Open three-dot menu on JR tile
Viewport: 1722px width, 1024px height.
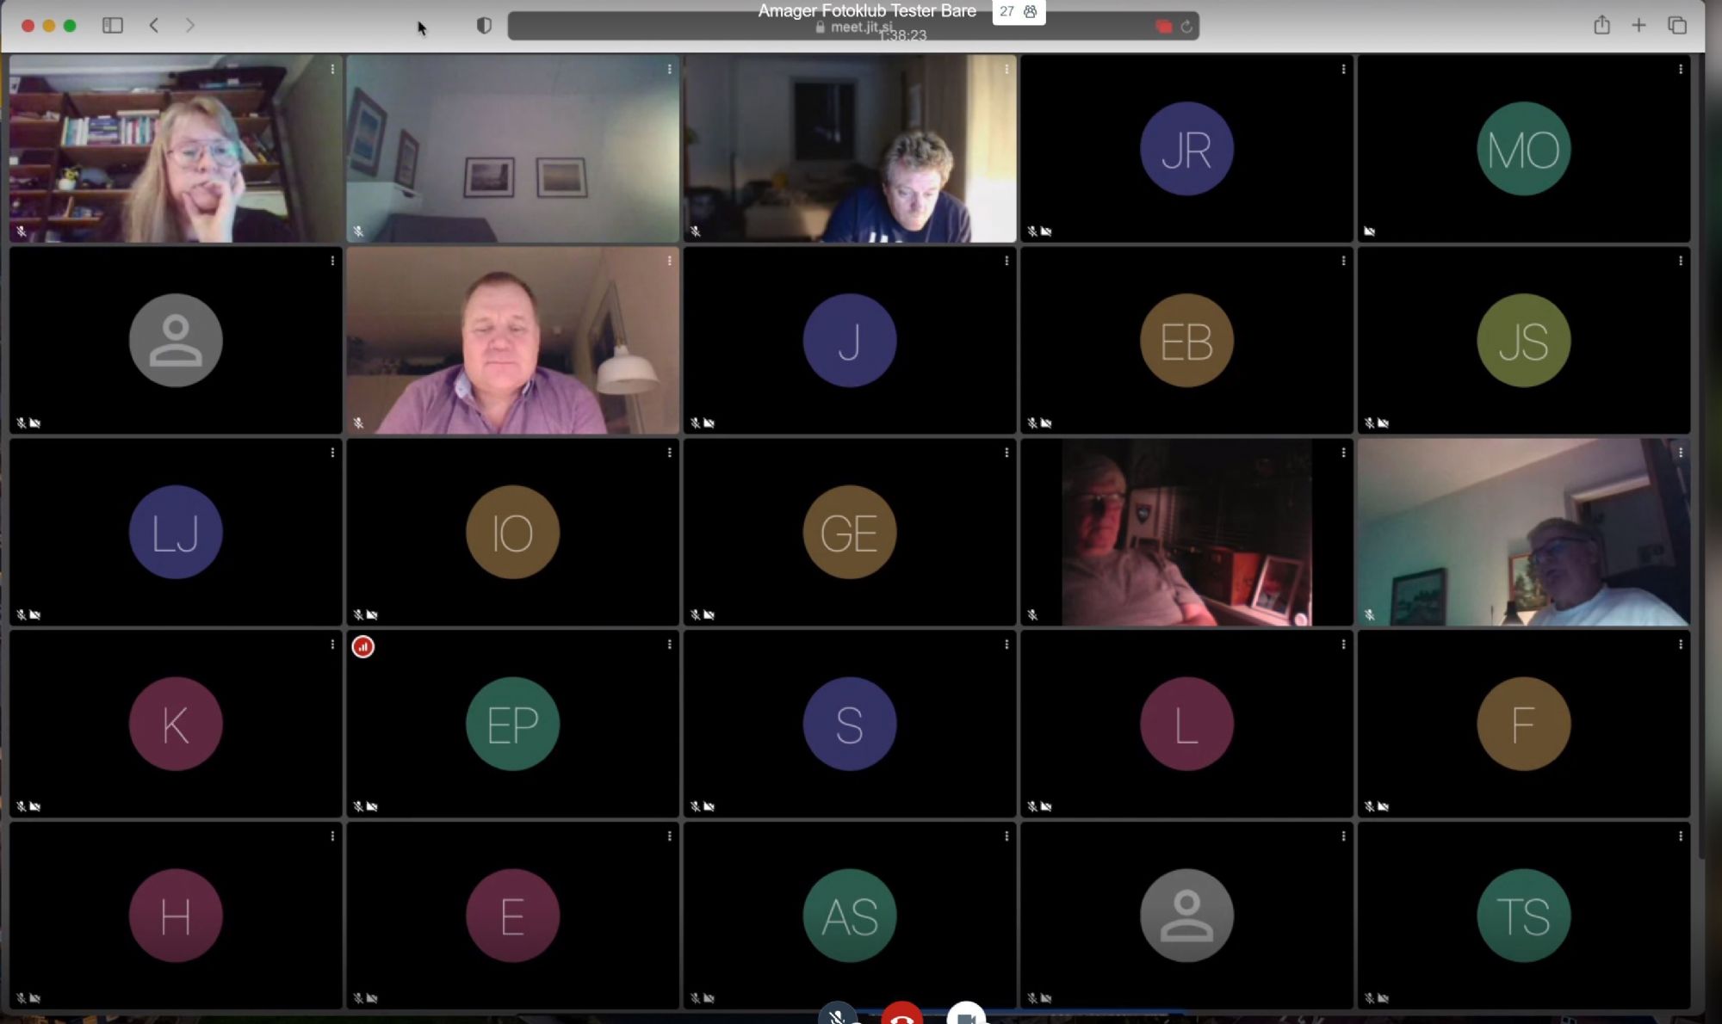tap(1343, 69)
